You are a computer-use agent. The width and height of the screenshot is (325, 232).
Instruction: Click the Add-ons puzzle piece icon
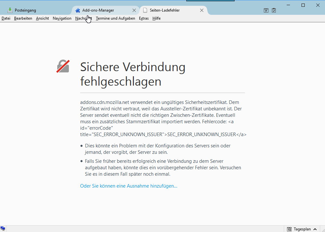pyautogui.click(x=78, y=10)
